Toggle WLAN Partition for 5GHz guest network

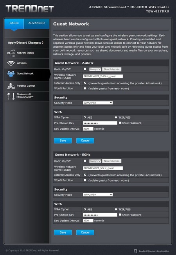(x=85, y=180)
